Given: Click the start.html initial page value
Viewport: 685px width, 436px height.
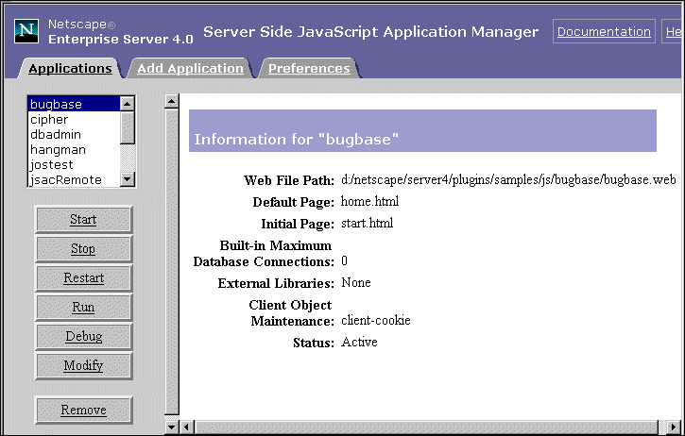Looking at the screenshot, I should point(367,223).
